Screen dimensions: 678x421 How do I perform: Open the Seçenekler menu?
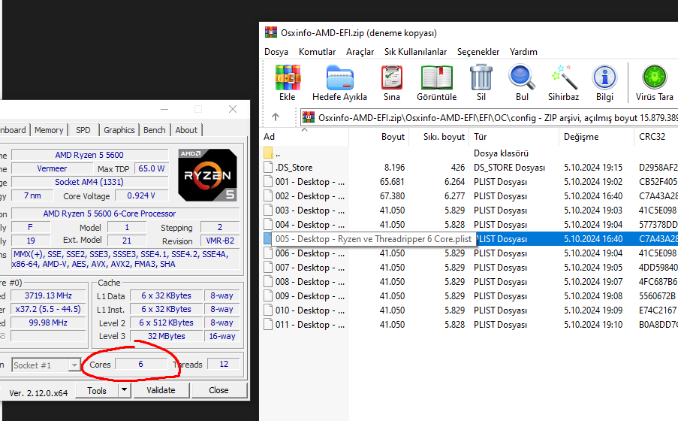coord(478,52)
